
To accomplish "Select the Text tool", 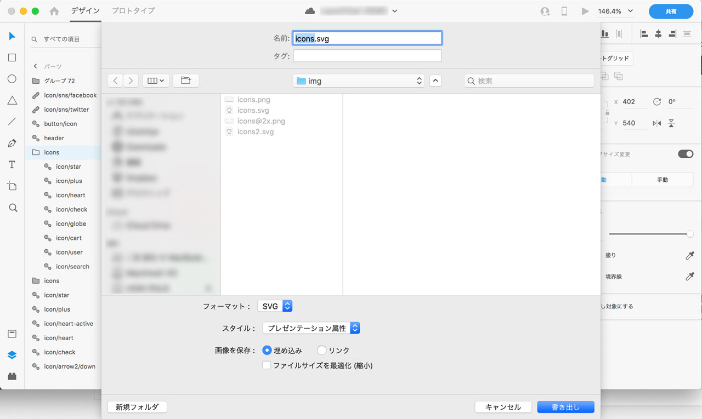I will 12,165.
